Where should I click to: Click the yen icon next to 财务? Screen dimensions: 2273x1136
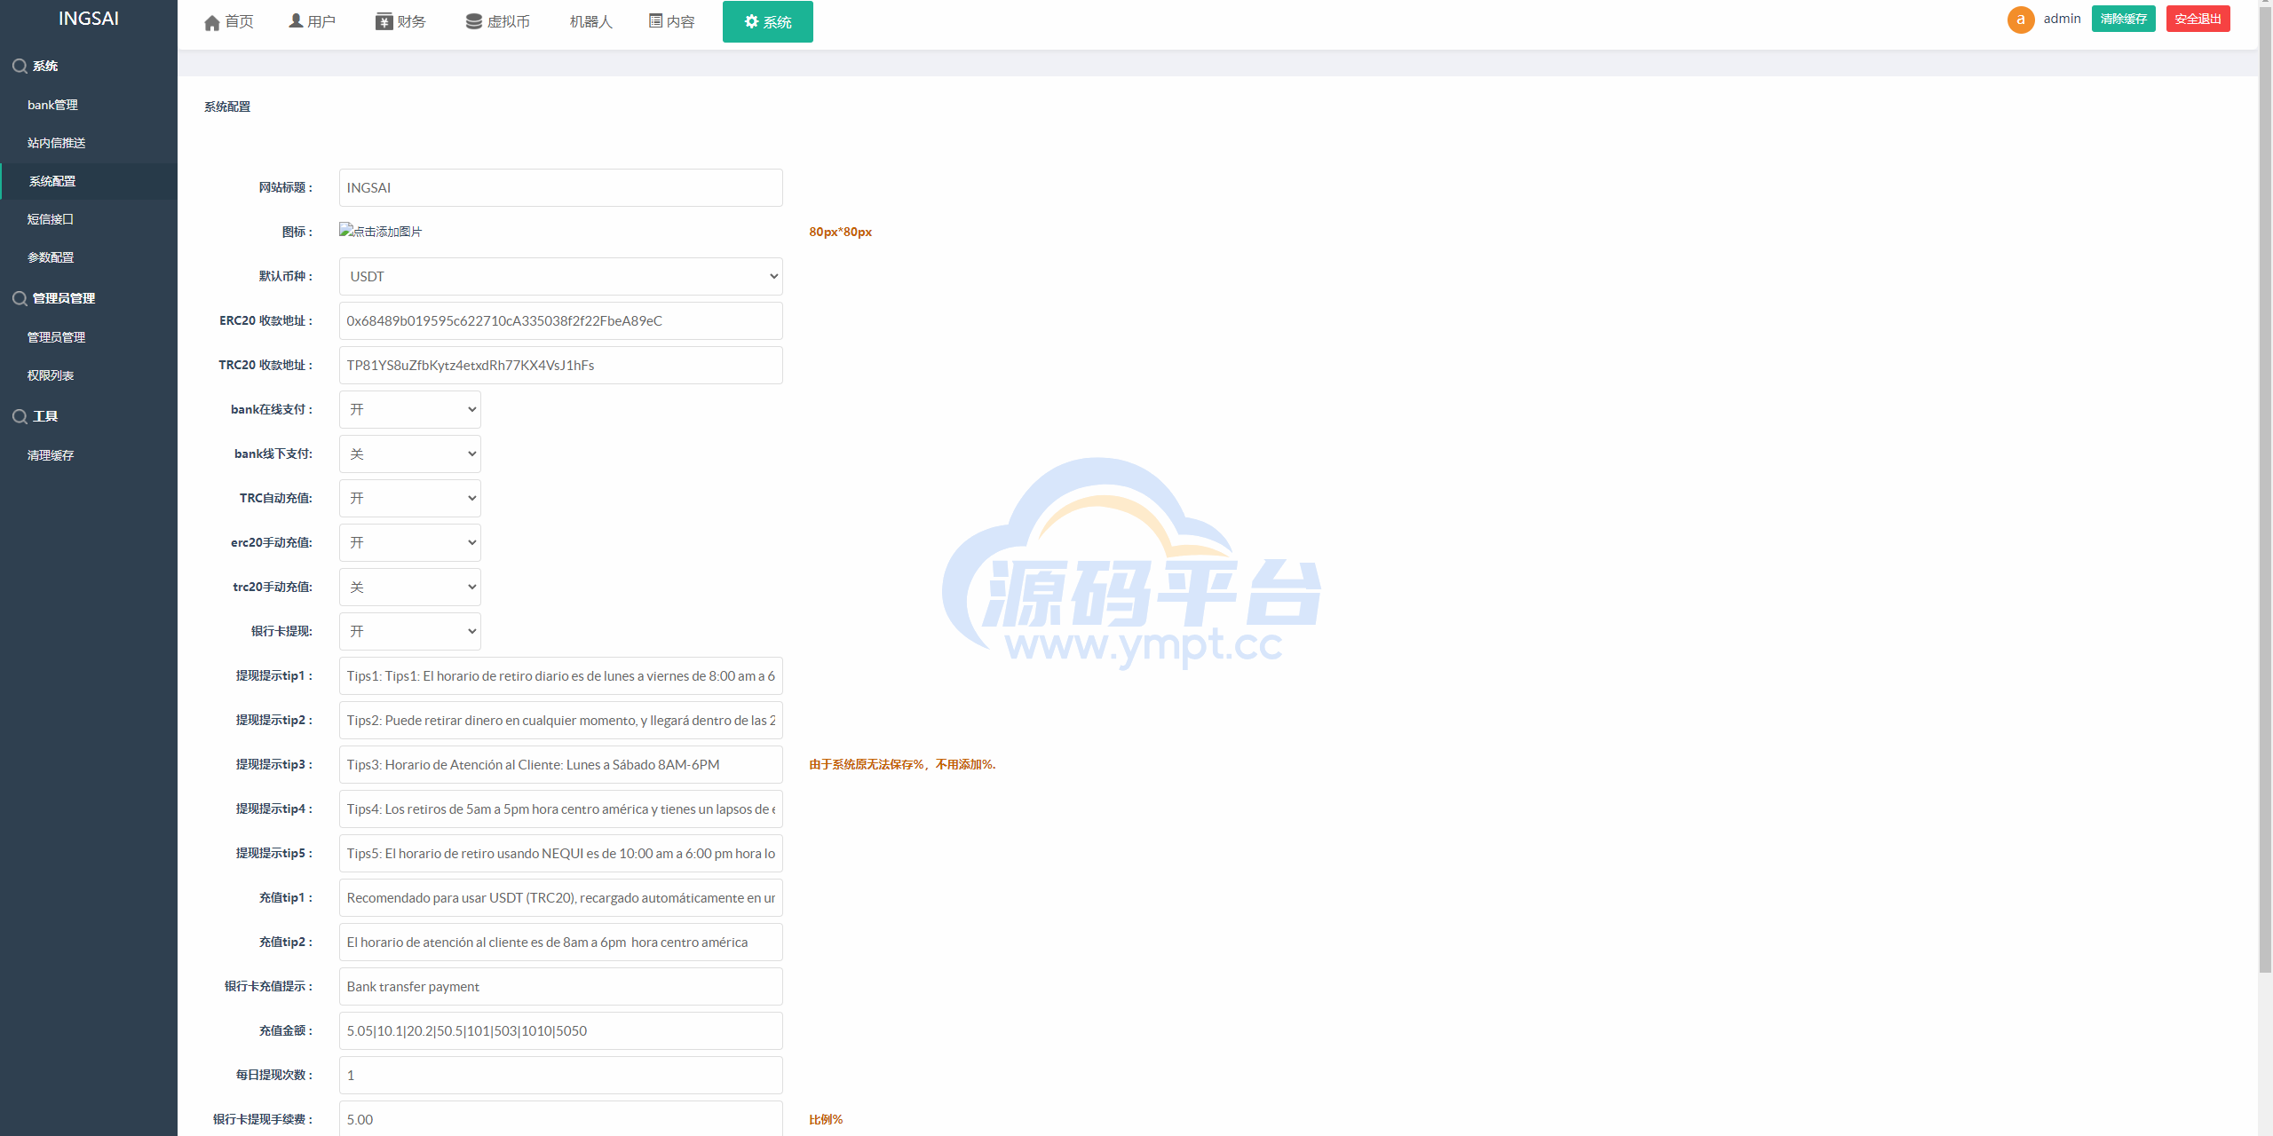(384, 21)
